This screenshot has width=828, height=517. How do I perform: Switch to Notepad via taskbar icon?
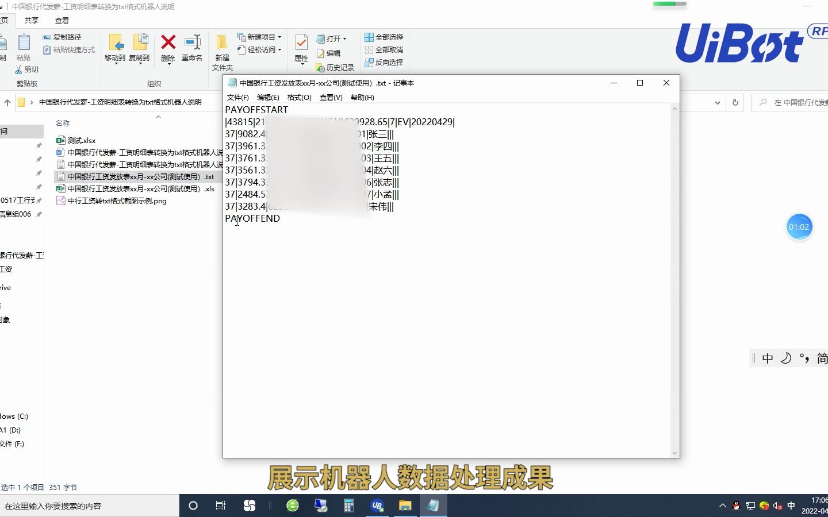coord(433,506)
